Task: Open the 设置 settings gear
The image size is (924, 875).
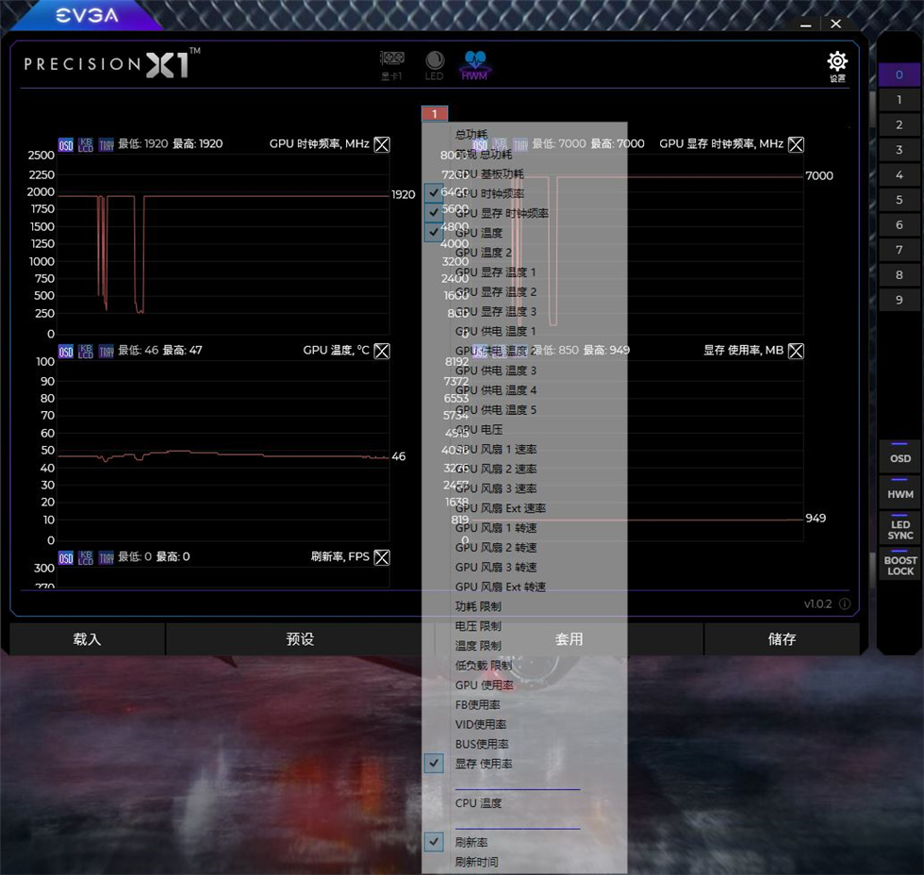Action: point(836,60)
